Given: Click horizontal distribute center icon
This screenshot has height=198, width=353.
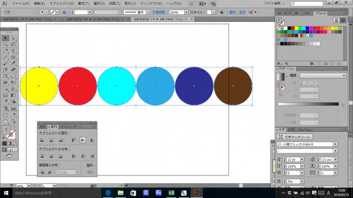Looking at the screenshot, I should 83,156.
